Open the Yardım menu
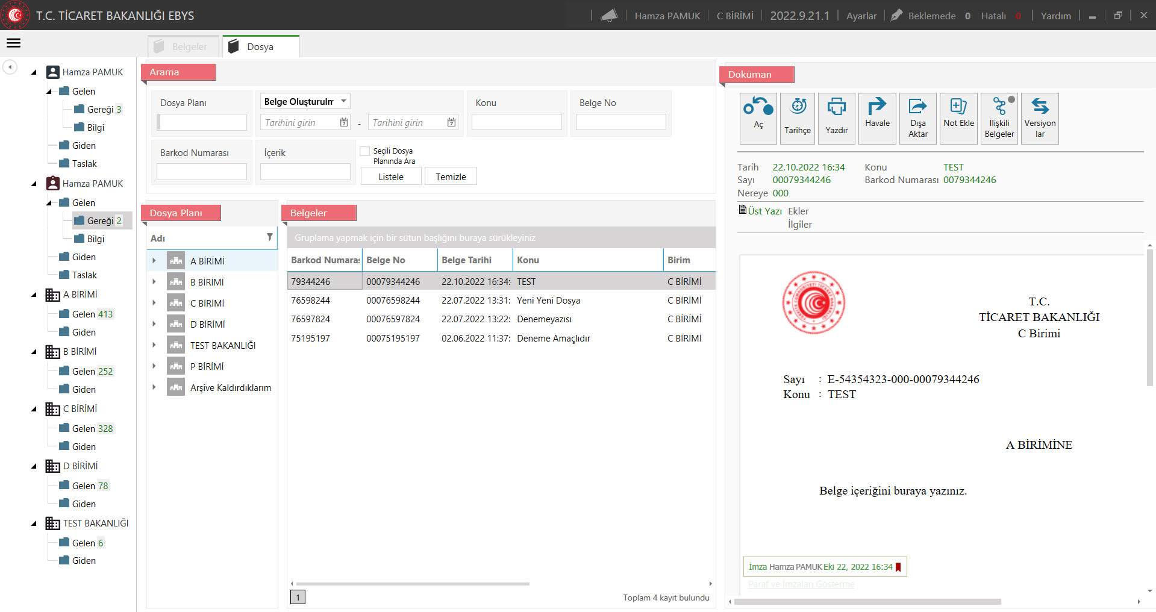This screenshot has height=612, width=1156. coord(1056,16)
